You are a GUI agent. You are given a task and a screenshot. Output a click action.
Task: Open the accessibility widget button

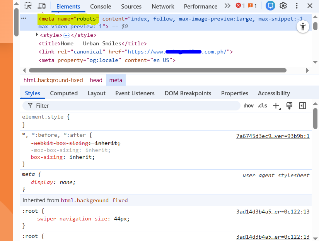point(303,27)
